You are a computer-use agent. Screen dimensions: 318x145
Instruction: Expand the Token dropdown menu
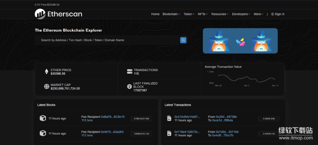(189, 14)
